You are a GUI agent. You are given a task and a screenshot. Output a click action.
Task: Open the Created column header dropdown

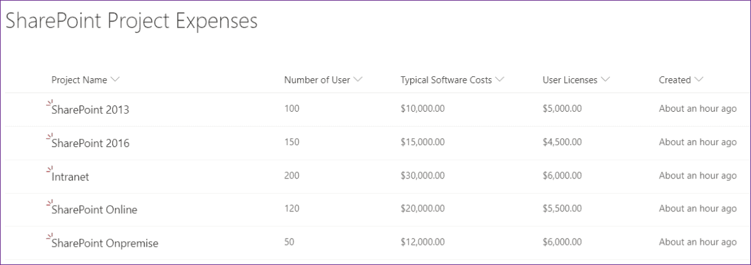point(699,80)
